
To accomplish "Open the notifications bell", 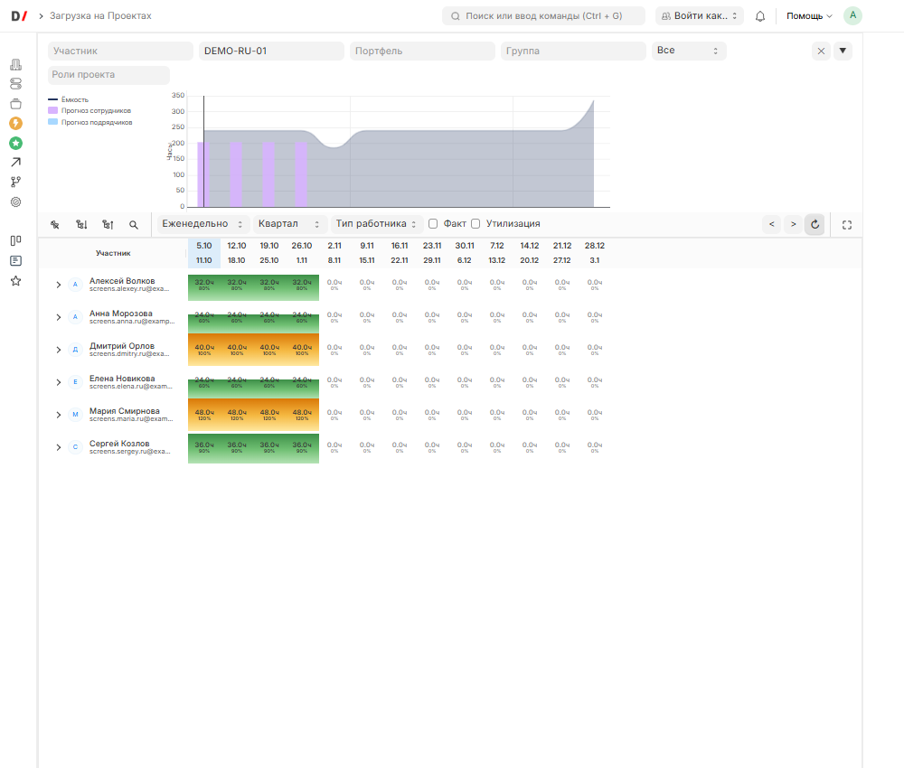I will click(760, 16).
